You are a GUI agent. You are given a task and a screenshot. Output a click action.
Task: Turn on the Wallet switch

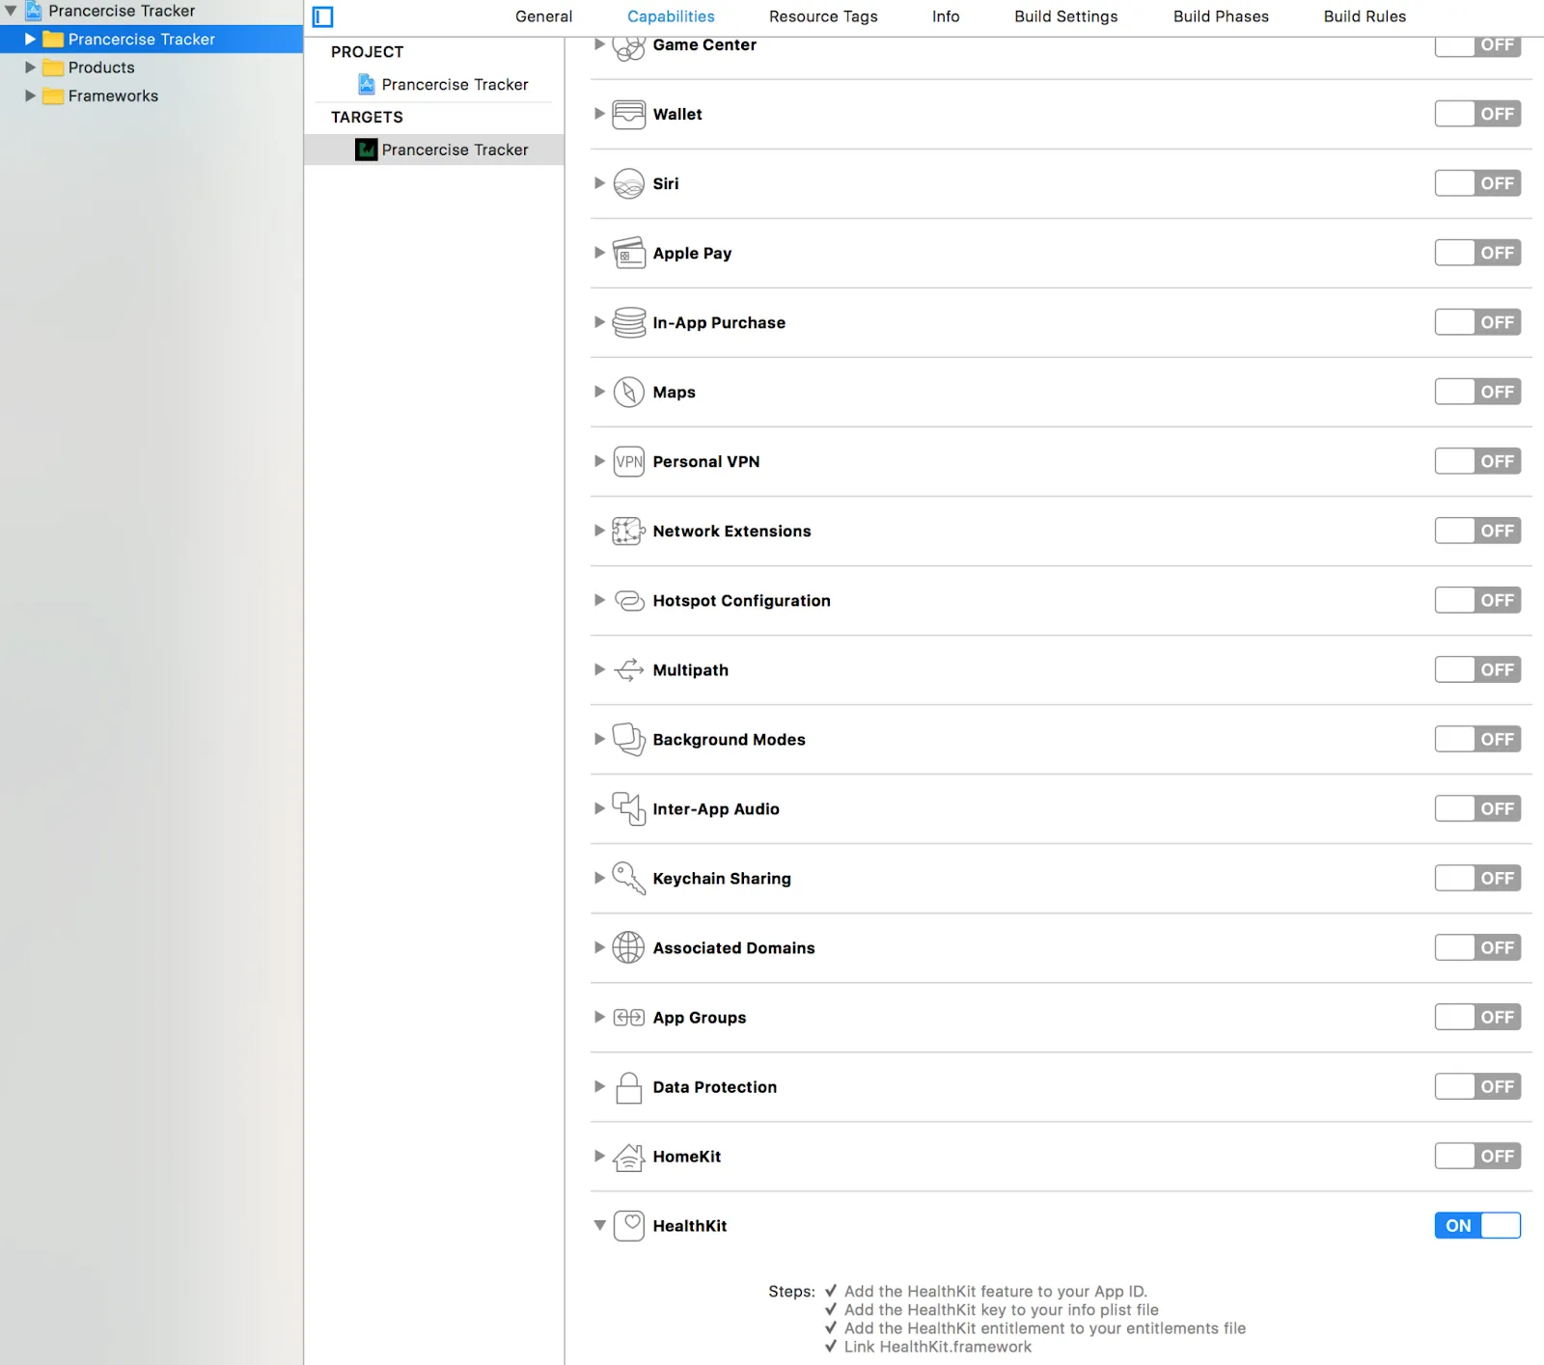[1477, 114]
